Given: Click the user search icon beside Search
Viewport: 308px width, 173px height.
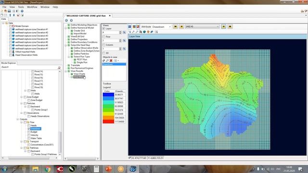Looking at the screenshot, I should click(x=59, y=67).
